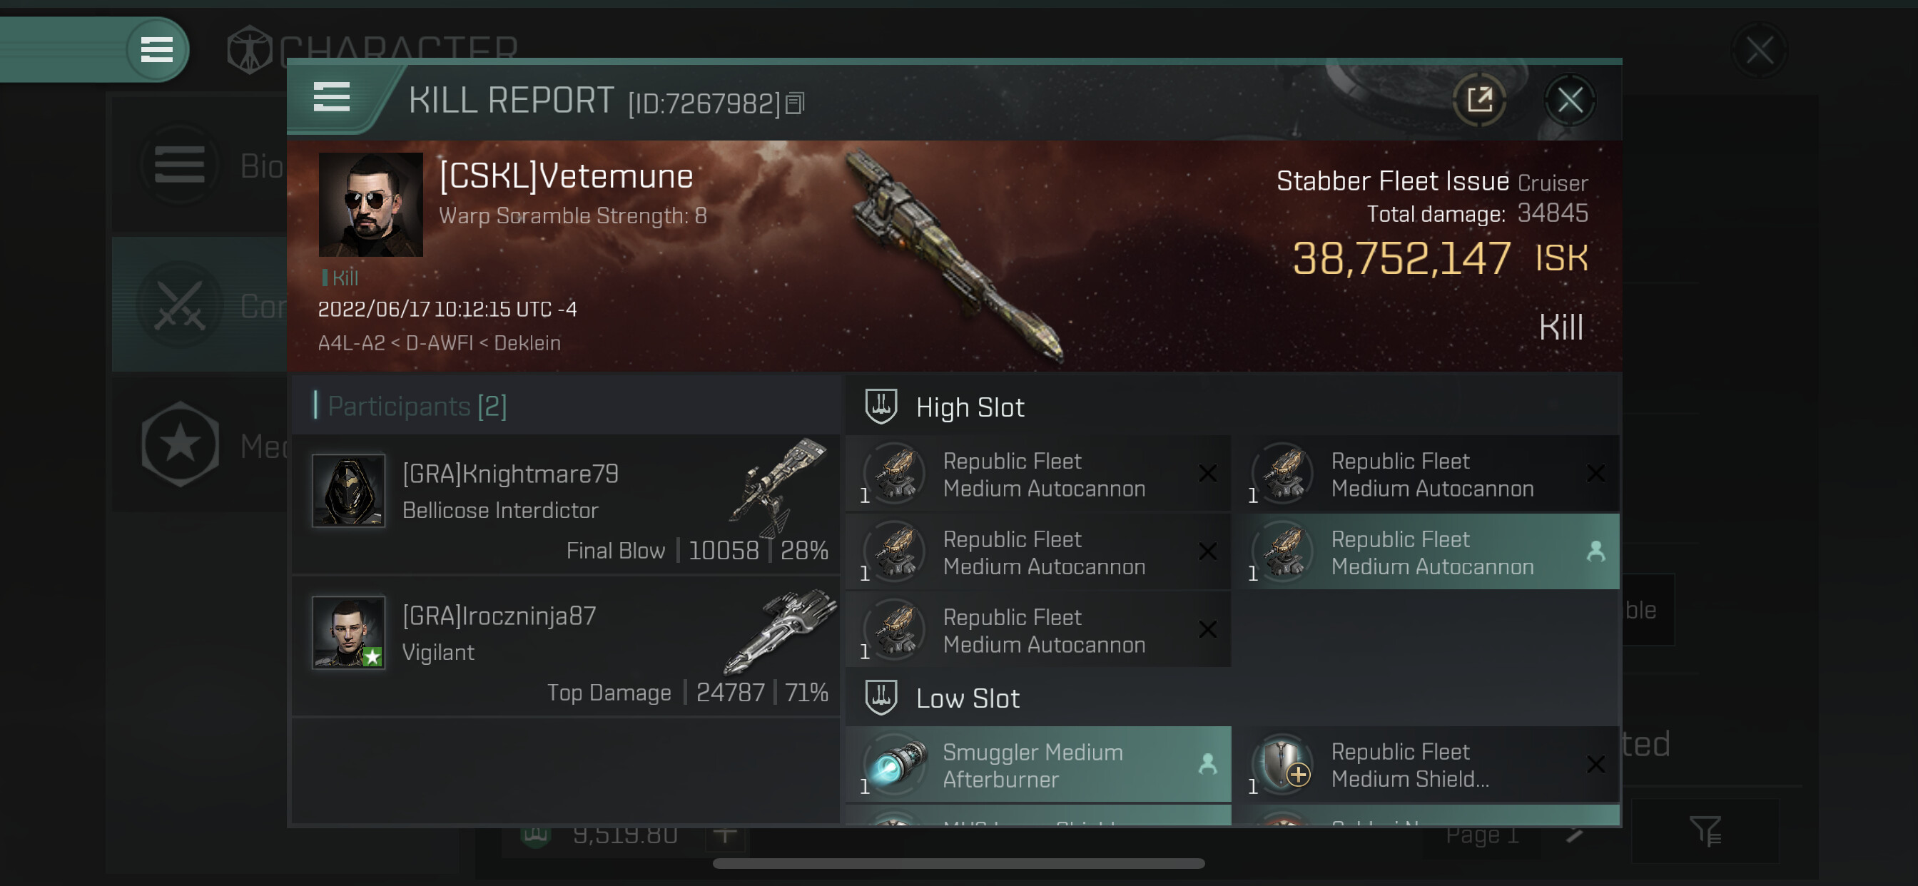Open the kill report hamburger menu
Screen dimensions: 1918x886
[332, 98]
